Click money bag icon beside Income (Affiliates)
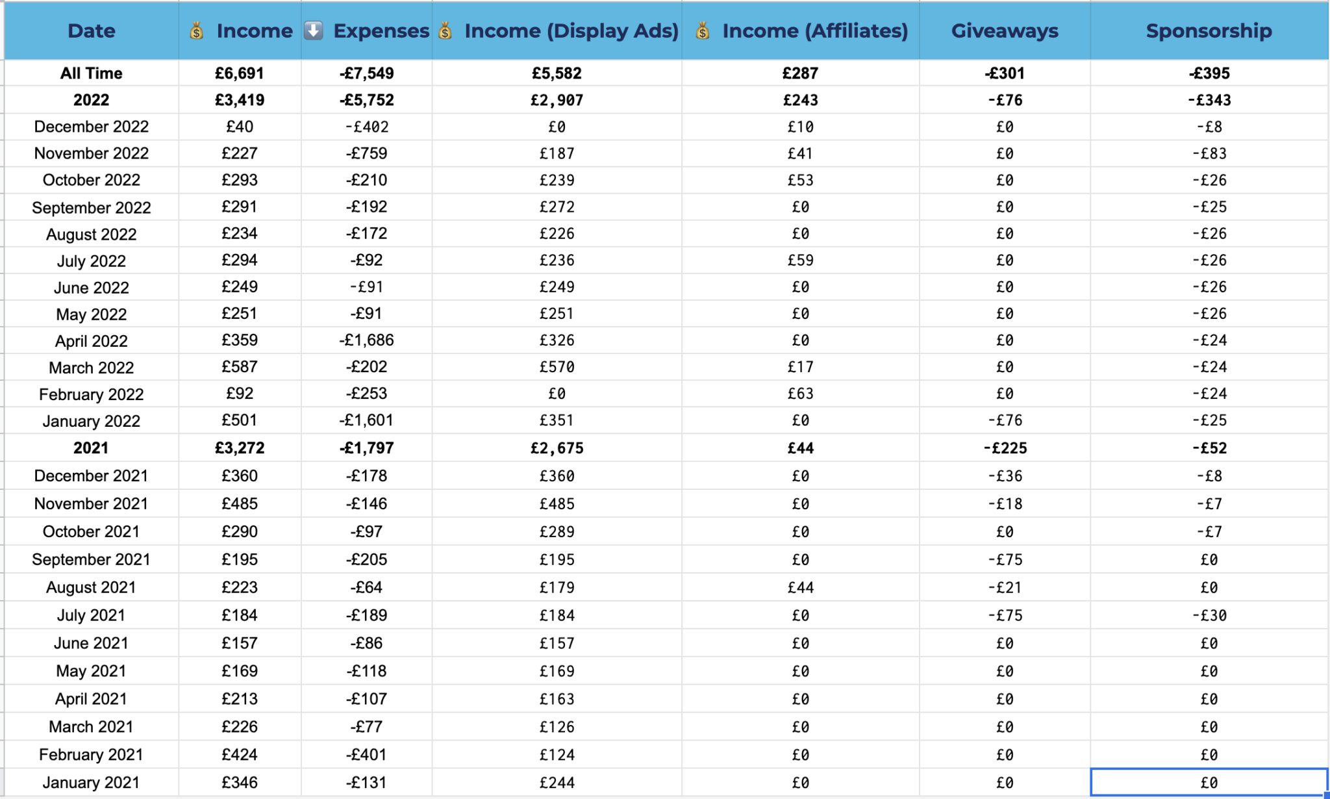Screen dimensions: 1330x799 pyautogui.click(x=703, y=31)
